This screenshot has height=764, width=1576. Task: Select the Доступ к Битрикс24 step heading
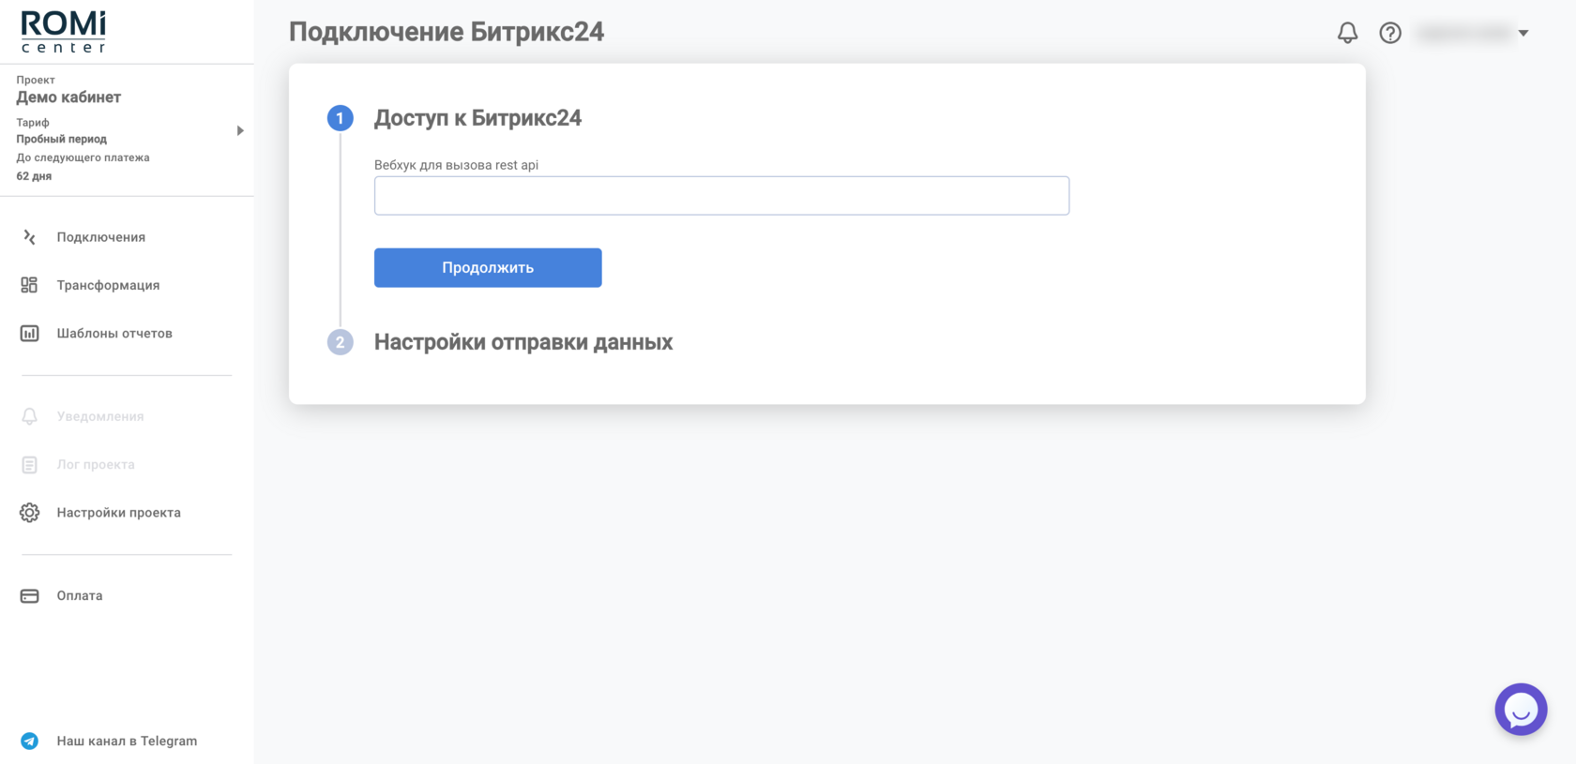coord(477,118)
